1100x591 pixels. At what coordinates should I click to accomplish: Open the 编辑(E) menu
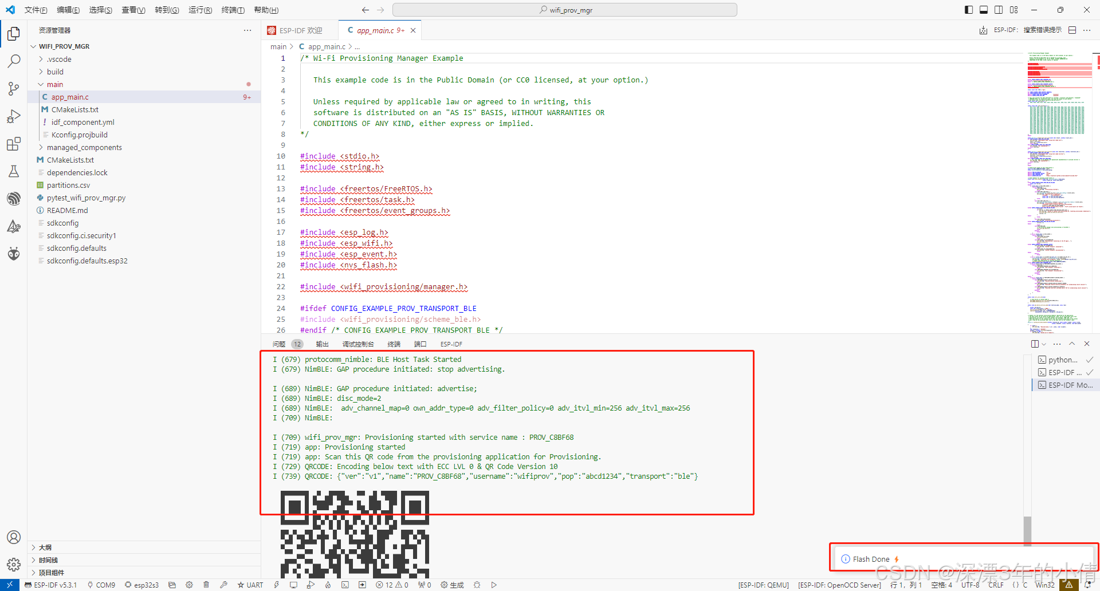click(x=68, y=10)
